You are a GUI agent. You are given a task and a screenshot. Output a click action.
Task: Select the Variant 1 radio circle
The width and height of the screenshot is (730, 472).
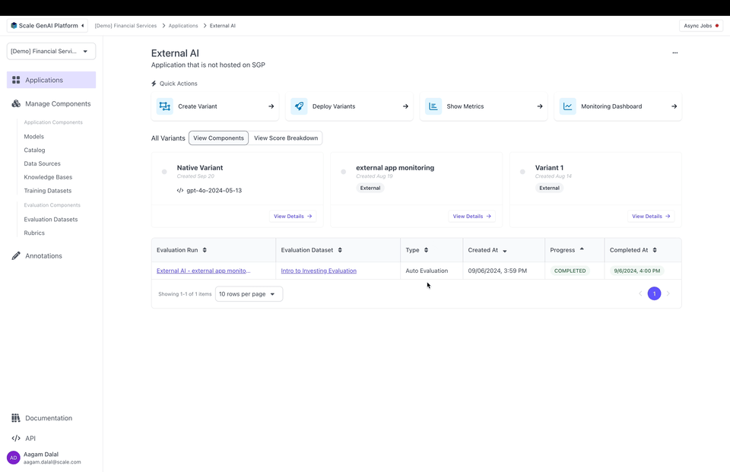(522, 172)
